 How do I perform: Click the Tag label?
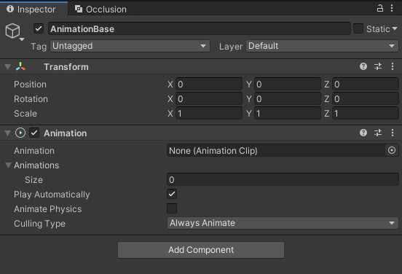39,47
